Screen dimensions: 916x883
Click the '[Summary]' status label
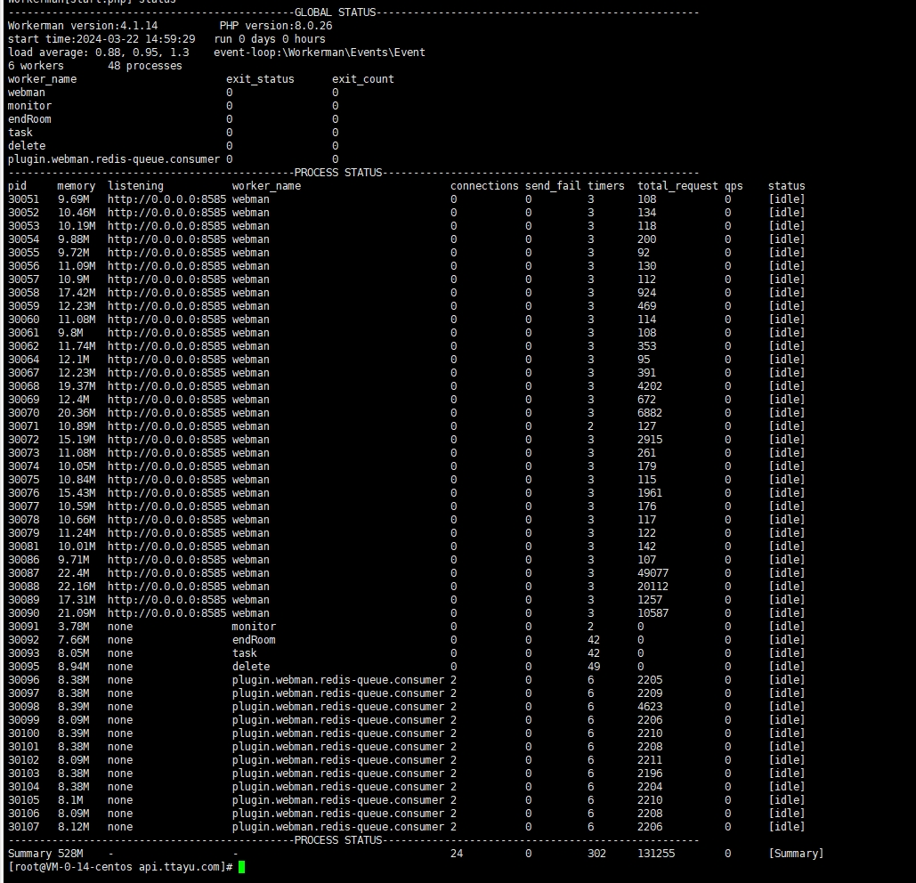(796, 854)
